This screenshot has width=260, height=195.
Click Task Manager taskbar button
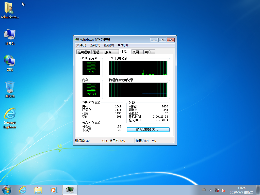[70, 190]
